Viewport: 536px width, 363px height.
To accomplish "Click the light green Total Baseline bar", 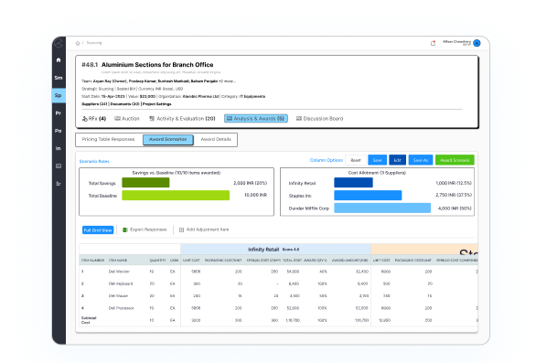I will click(x=176, y=195).
